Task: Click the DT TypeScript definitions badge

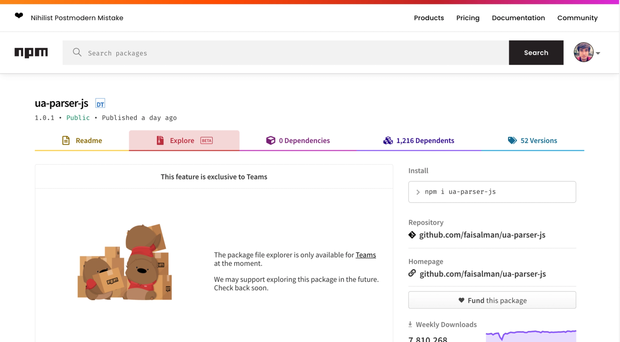Action: coord(100,104)
